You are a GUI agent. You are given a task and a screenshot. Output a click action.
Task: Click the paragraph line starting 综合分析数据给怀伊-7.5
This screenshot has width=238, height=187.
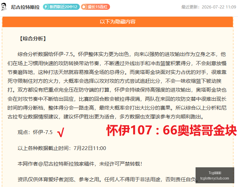coord(122,54)
